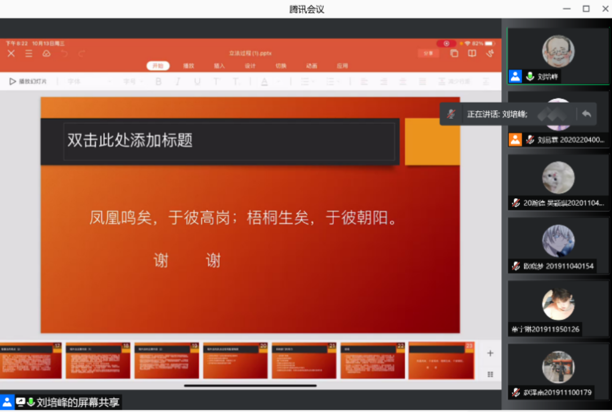Toggle muted microphone in speaking bar

coord(451,114)
